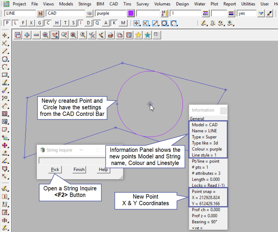This screenshot has width=278, height=232.
Task: Toggle the G snap button
Action: pos(40,23)
